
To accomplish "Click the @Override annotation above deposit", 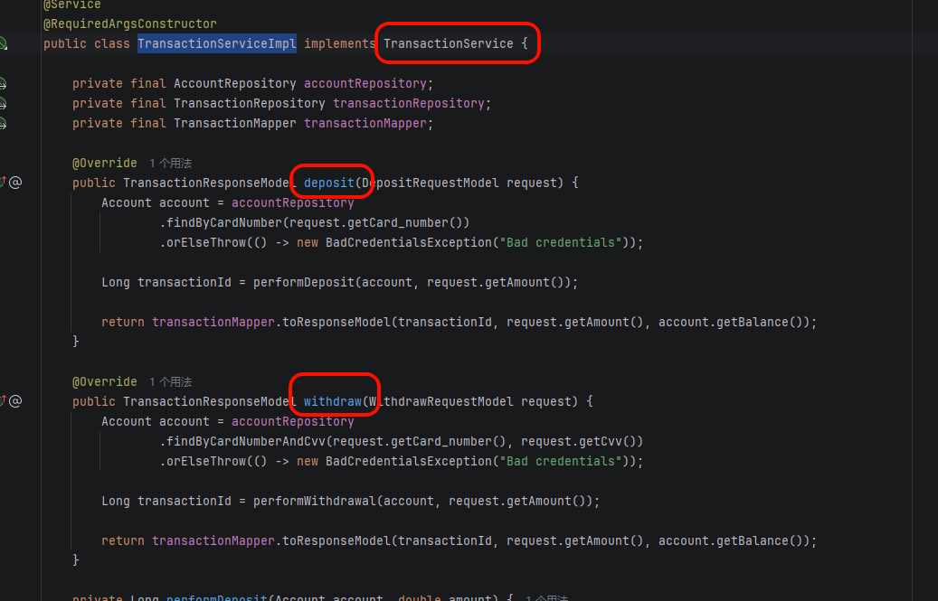I will [105, 163].
